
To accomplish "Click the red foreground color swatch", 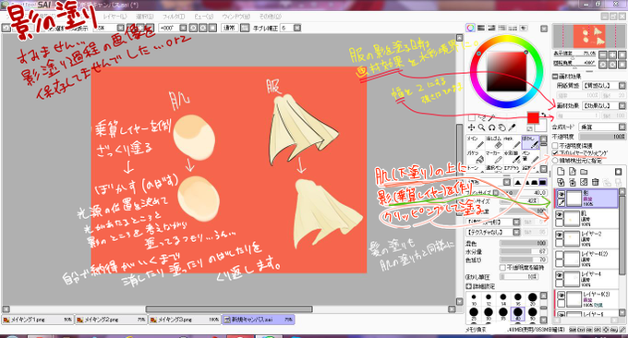I will click(533, 117).
